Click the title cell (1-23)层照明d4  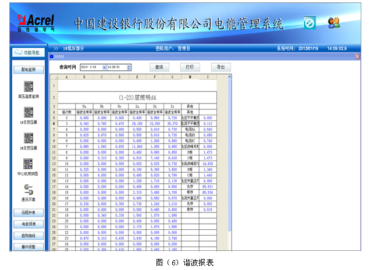coord(137,98)
